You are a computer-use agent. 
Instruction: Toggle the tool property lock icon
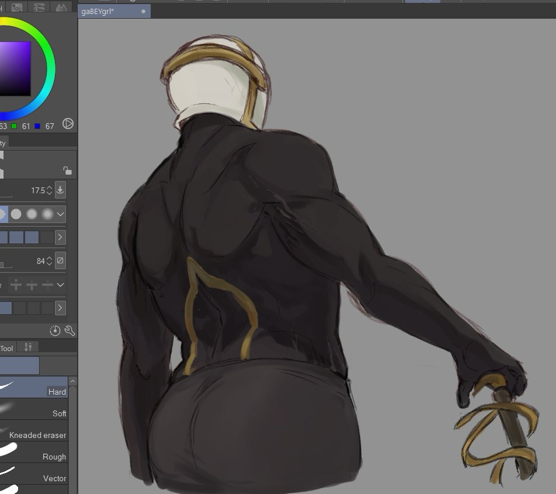tap(68, 171)
